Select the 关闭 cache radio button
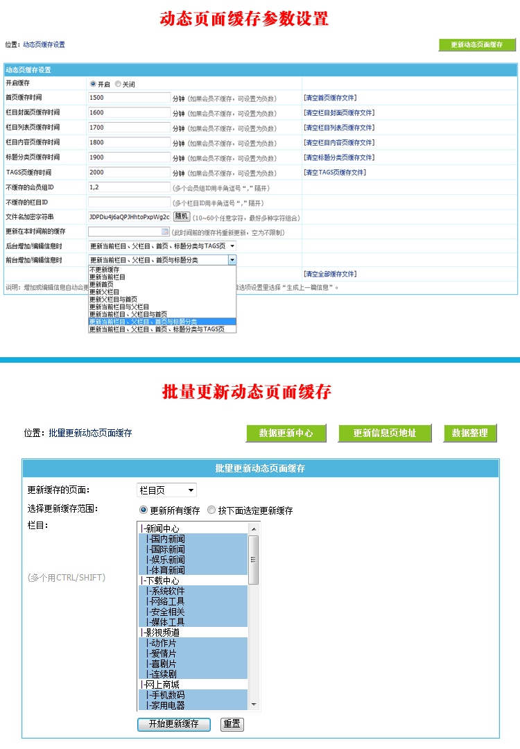 point(118,84)
